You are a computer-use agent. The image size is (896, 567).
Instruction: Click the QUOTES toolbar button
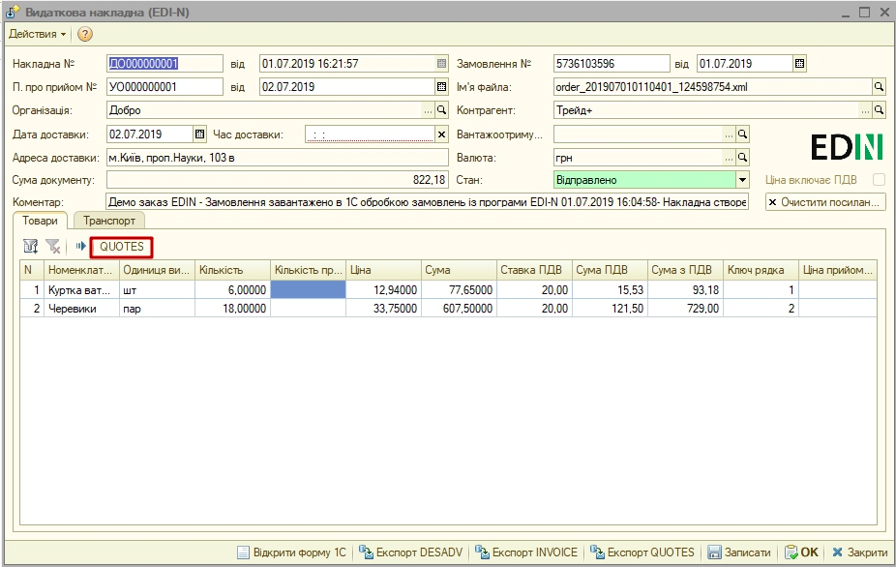122,247
